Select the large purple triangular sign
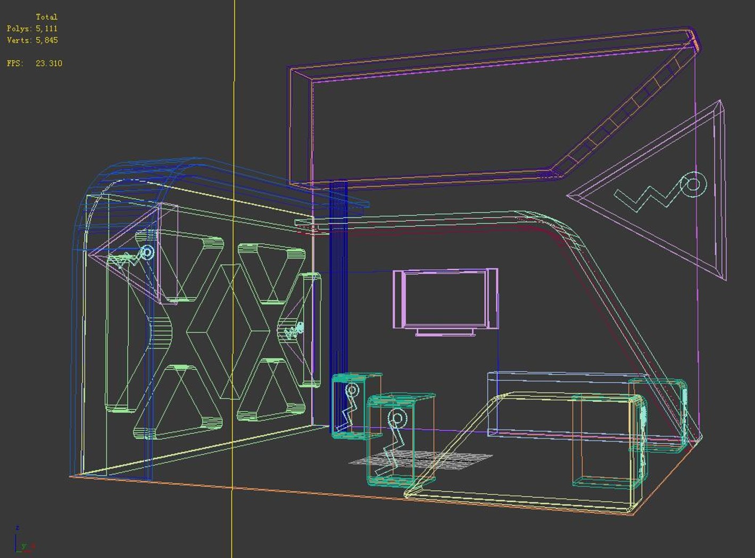Image resolution: width=755 pixels, height=558 pixels. coord(646,190)
